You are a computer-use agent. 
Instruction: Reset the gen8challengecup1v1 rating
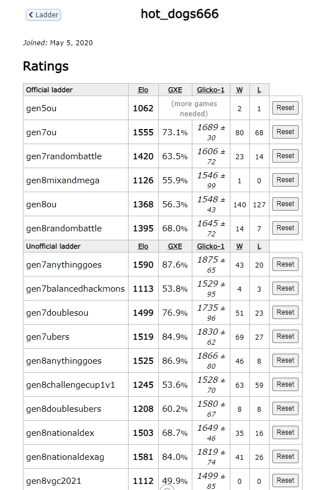[x=285, y=385]
